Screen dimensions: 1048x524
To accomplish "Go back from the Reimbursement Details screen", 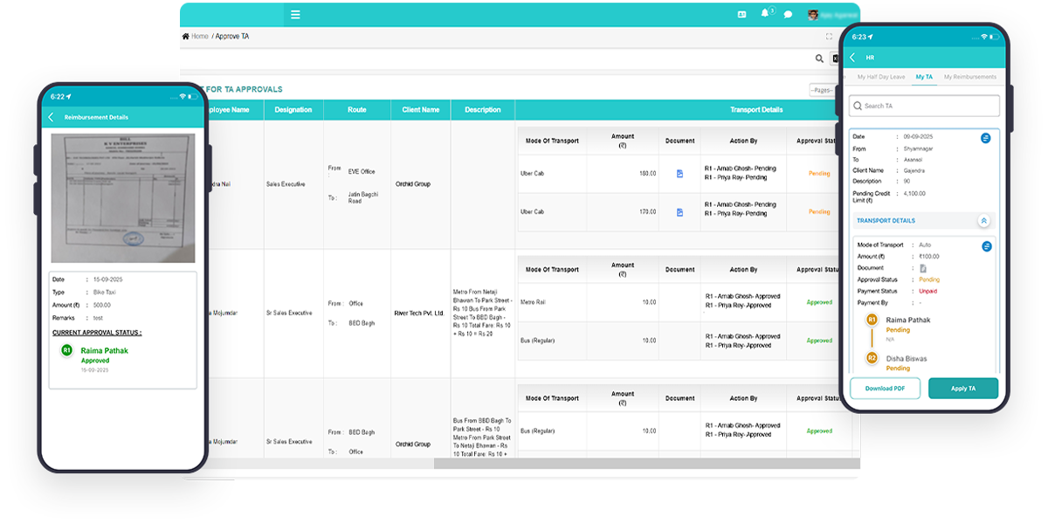I will (52, 117).
